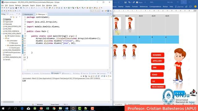
Task: Toggle the Regla checkbox in Word toolbar
Action: coord(137,2)
